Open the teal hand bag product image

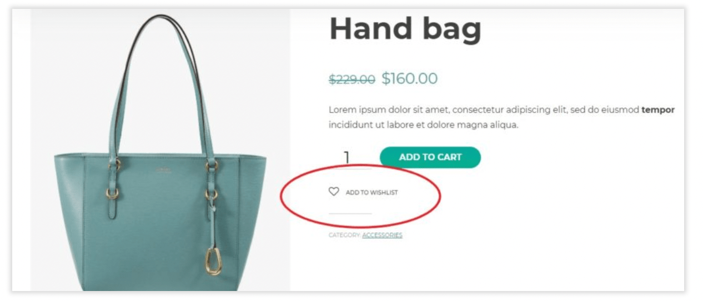160,150
